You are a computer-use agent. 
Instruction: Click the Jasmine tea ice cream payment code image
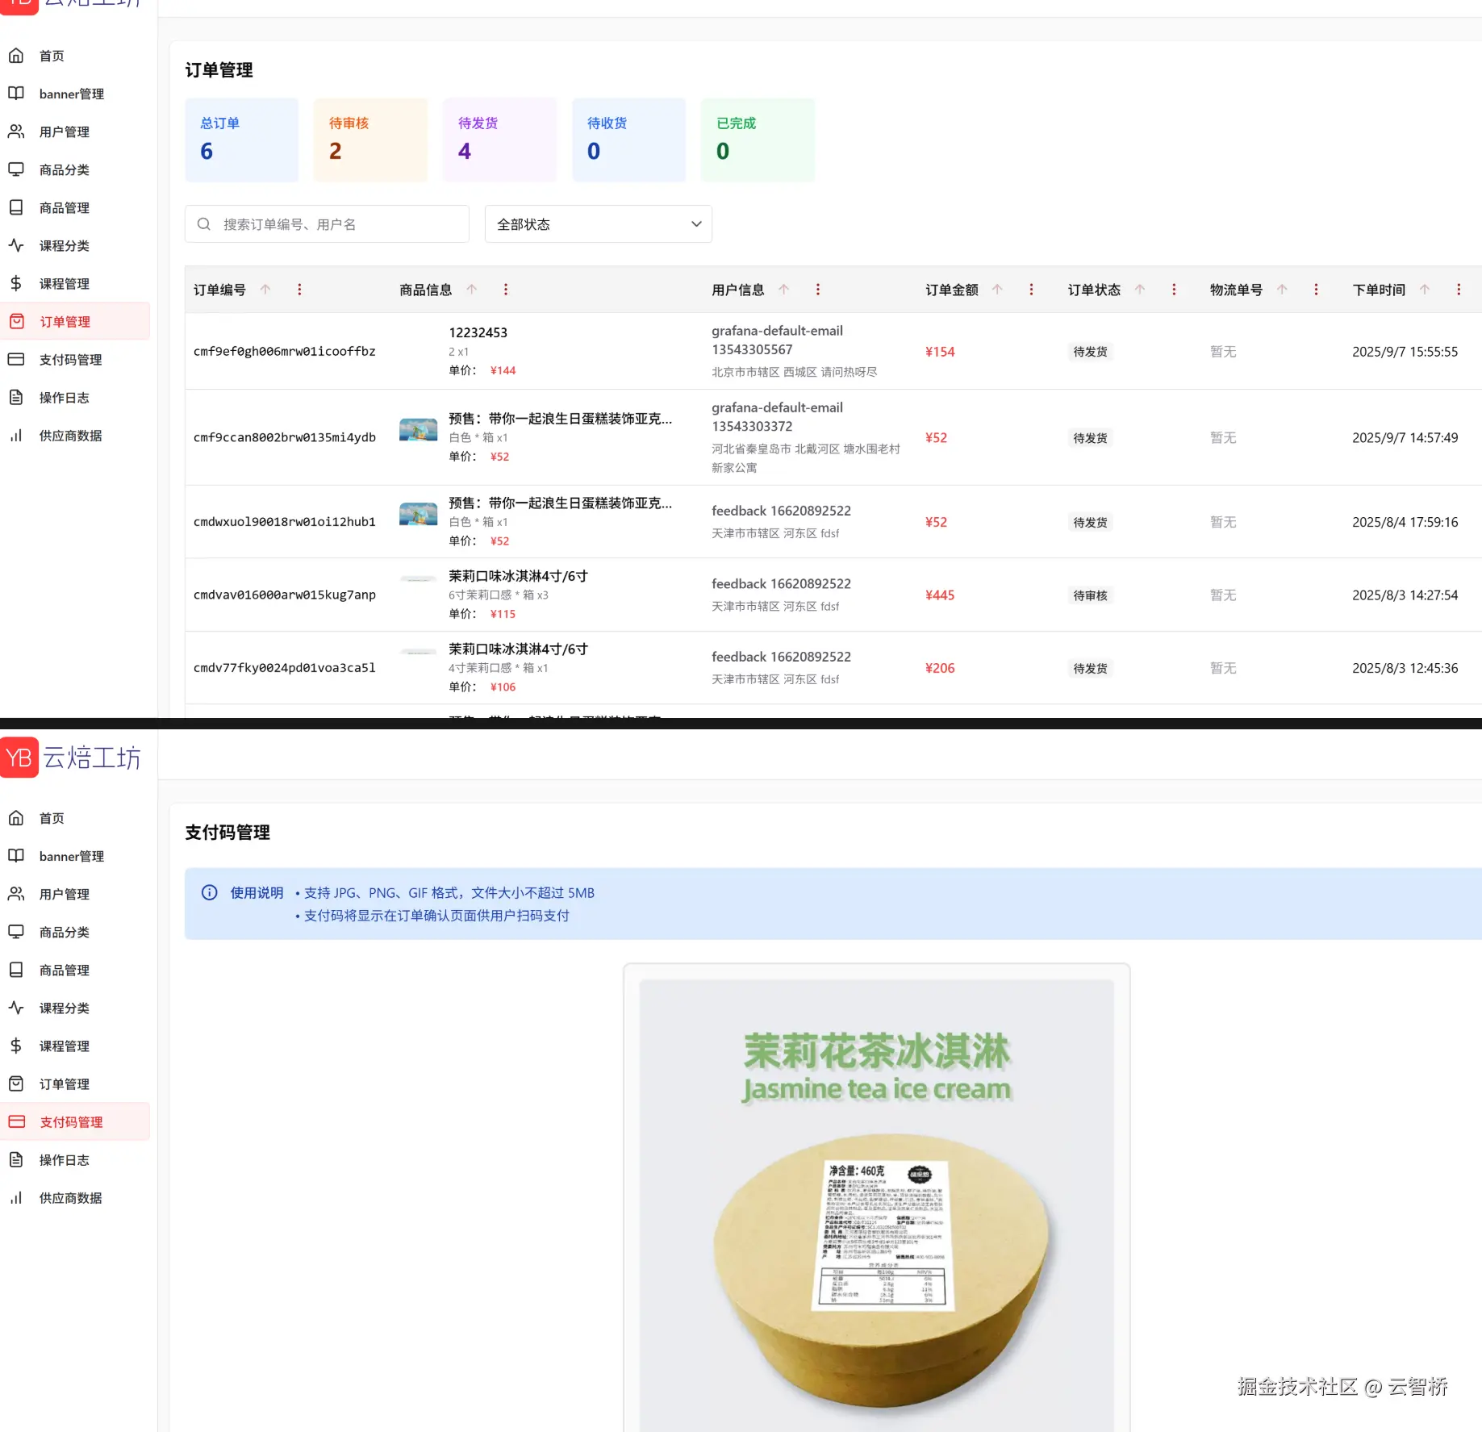coord(877,1205)
